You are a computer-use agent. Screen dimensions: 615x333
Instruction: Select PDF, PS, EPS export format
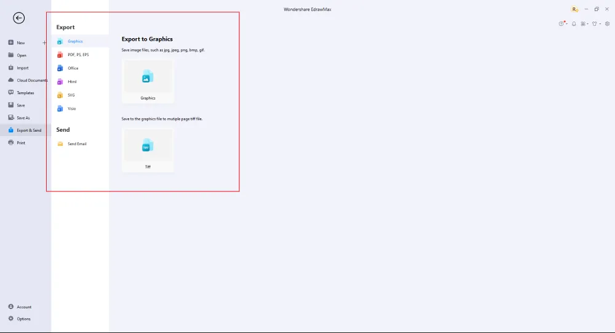point(77,55)
